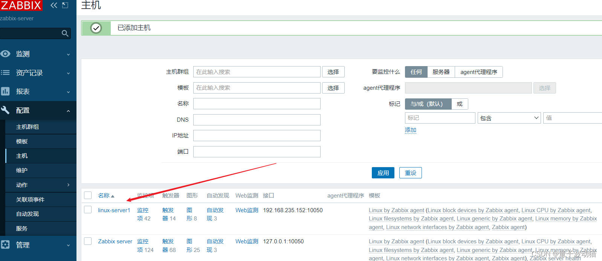Focus the sidebar search field
Image resolution: width=602 pixels, height=261 pixels.
[x=30, y=33]
